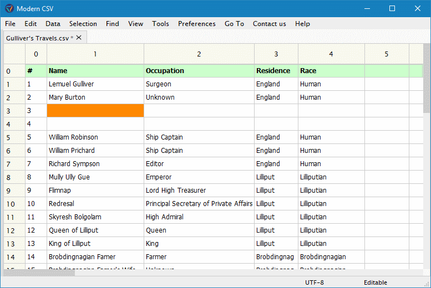Select the Mully Ully Gue cell
The width and height of the screenshot is (431, 288).
[95, 177]
